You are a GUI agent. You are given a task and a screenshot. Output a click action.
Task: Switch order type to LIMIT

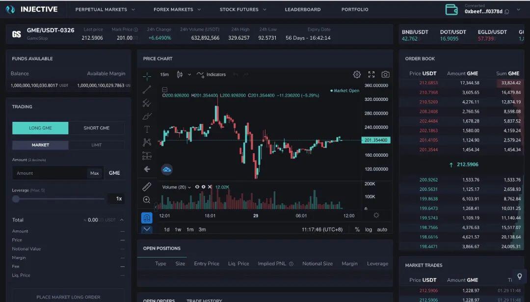pyautogui.click(x=96, y=145)
